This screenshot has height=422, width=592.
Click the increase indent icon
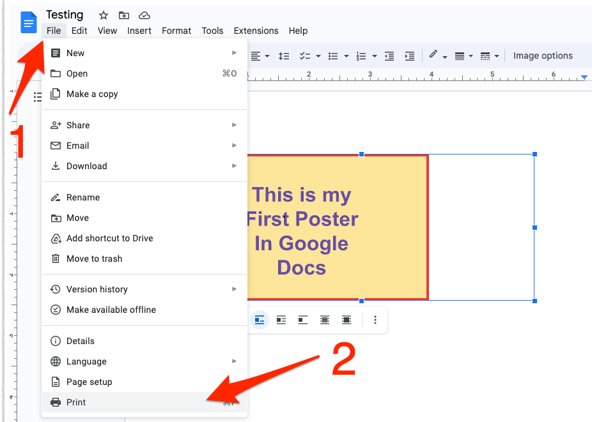410,56
